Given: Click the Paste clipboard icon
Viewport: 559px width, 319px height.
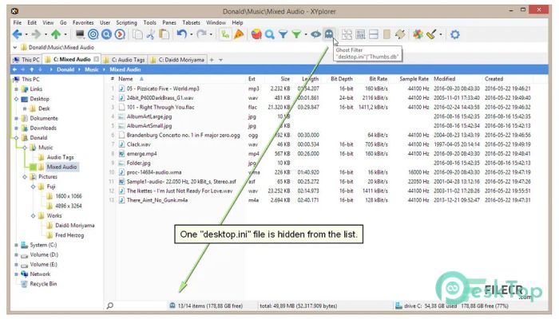Looking at the screenshot, I should coord(164,34).
